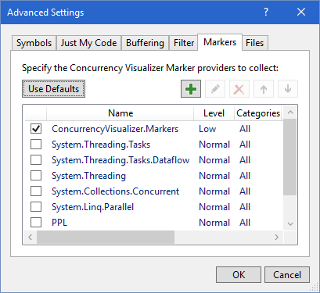Switch to the Symbols tab
Screen dimensions: 320x293
(34, 43)
